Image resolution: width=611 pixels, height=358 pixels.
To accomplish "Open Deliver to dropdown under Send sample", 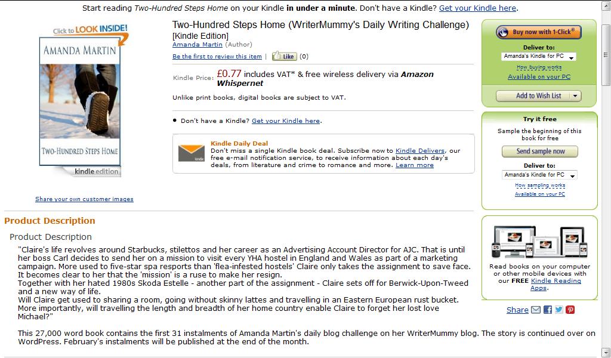I will click(539, 175).
